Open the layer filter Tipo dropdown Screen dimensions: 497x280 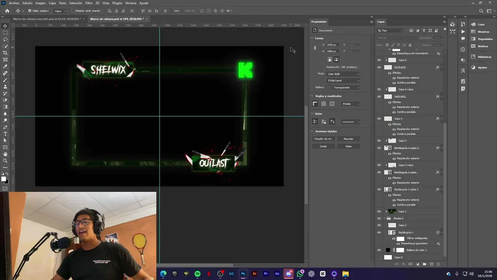tap(391, 30)
